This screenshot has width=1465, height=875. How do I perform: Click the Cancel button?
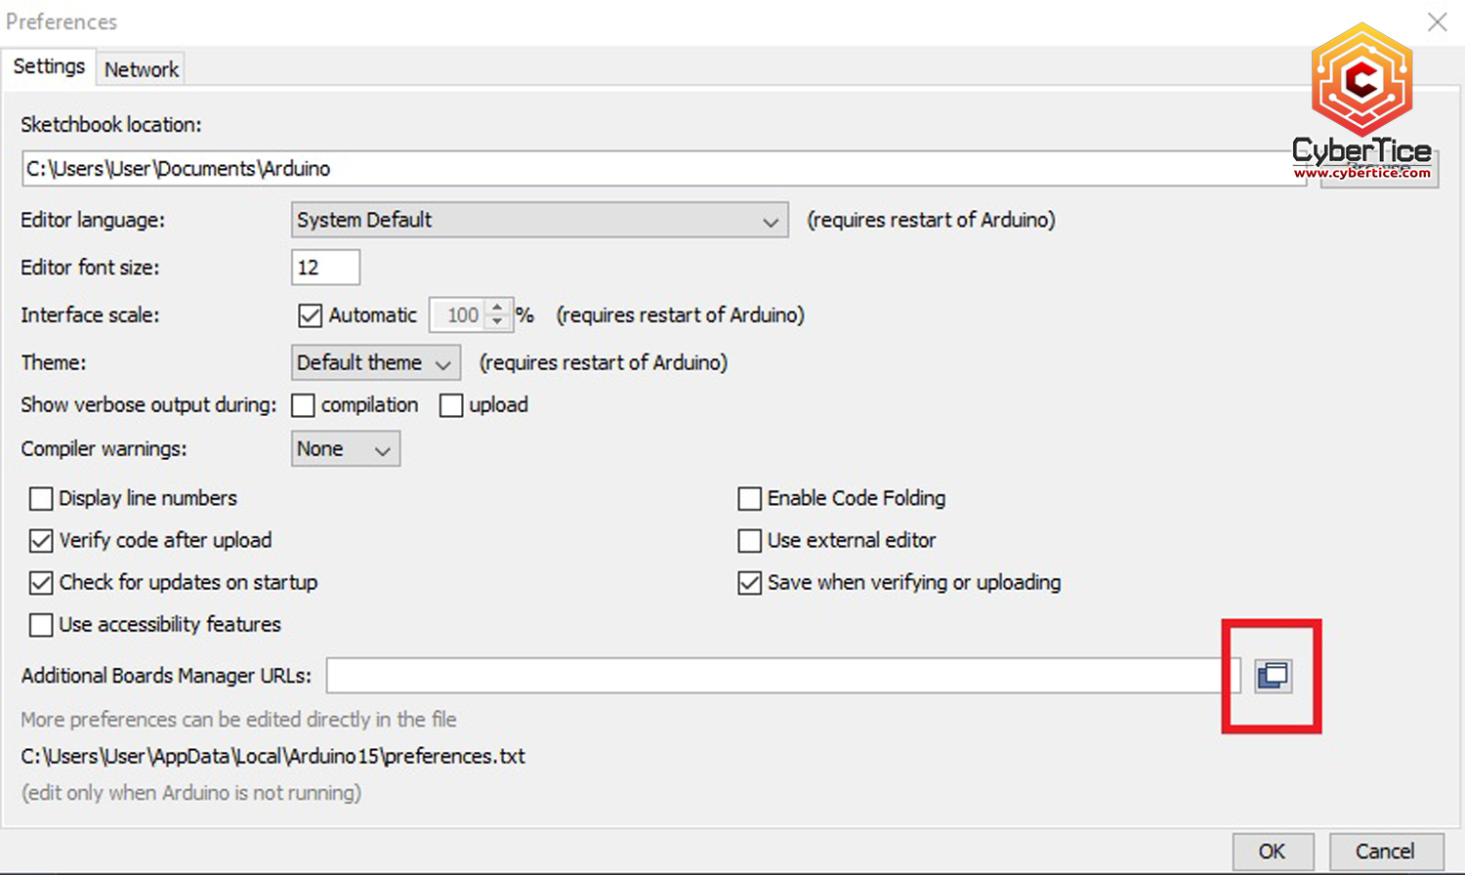pos(1384,852)
